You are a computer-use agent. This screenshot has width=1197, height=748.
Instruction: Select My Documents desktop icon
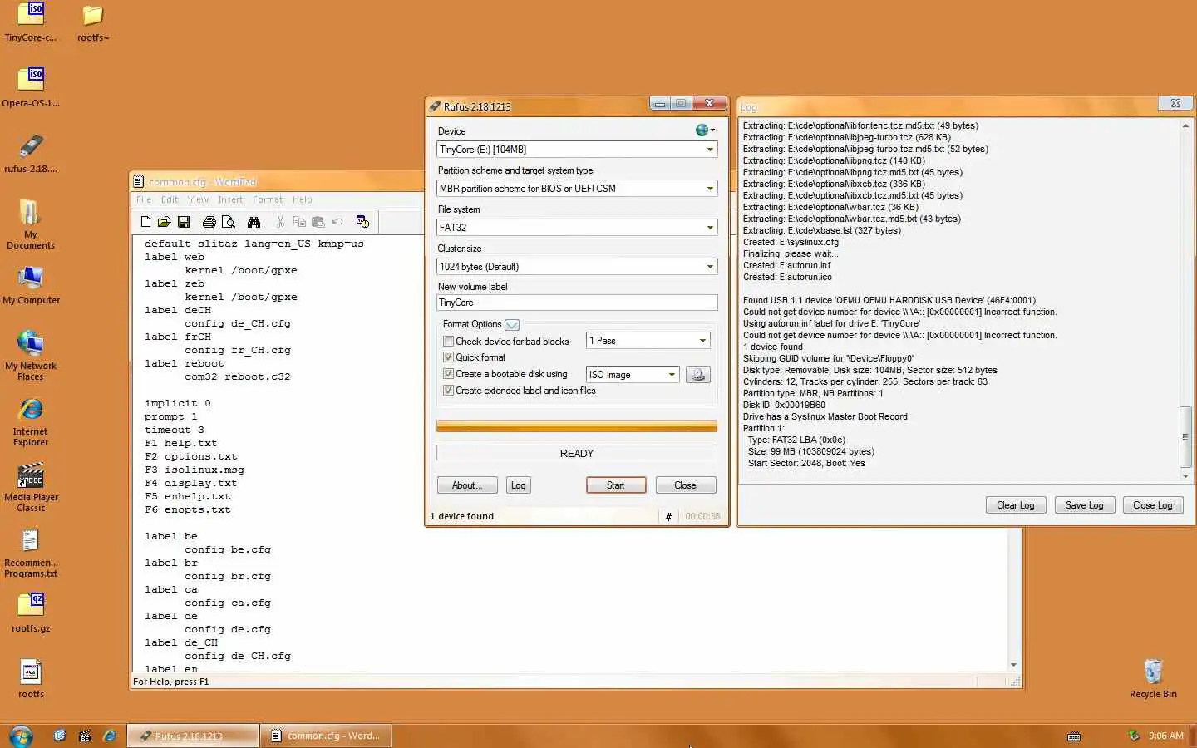[31, 224]
